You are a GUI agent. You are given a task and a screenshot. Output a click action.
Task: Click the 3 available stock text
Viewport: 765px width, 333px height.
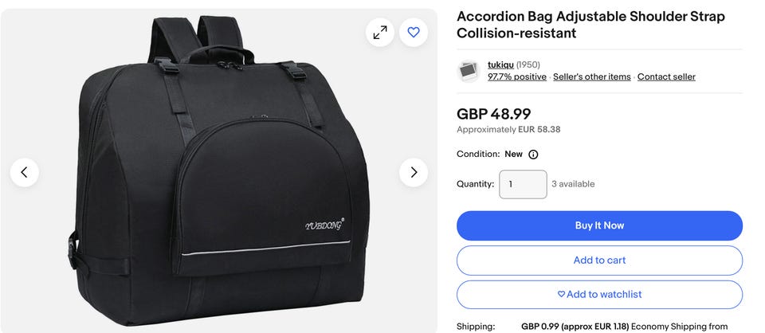click(x=573, y=184)
